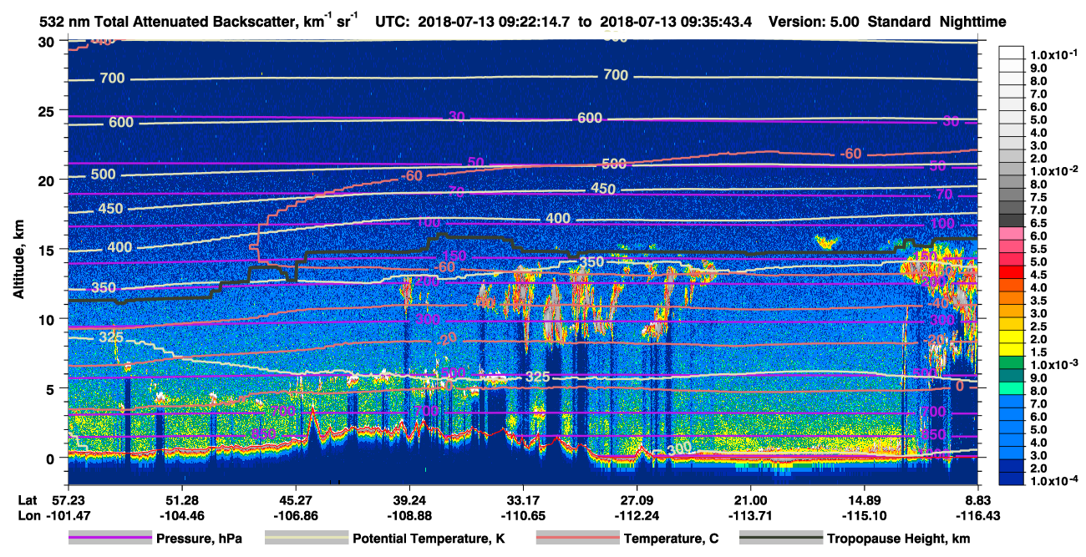Viewport: 1086px width, 557px height.
Task: Click latitude value 39.24
Action: pyautogui.click(x=409, y=500)
